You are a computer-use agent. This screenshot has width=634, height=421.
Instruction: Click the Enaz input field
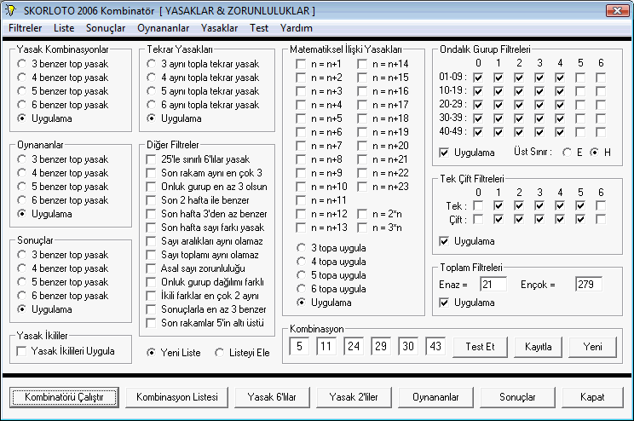point(493,284)
